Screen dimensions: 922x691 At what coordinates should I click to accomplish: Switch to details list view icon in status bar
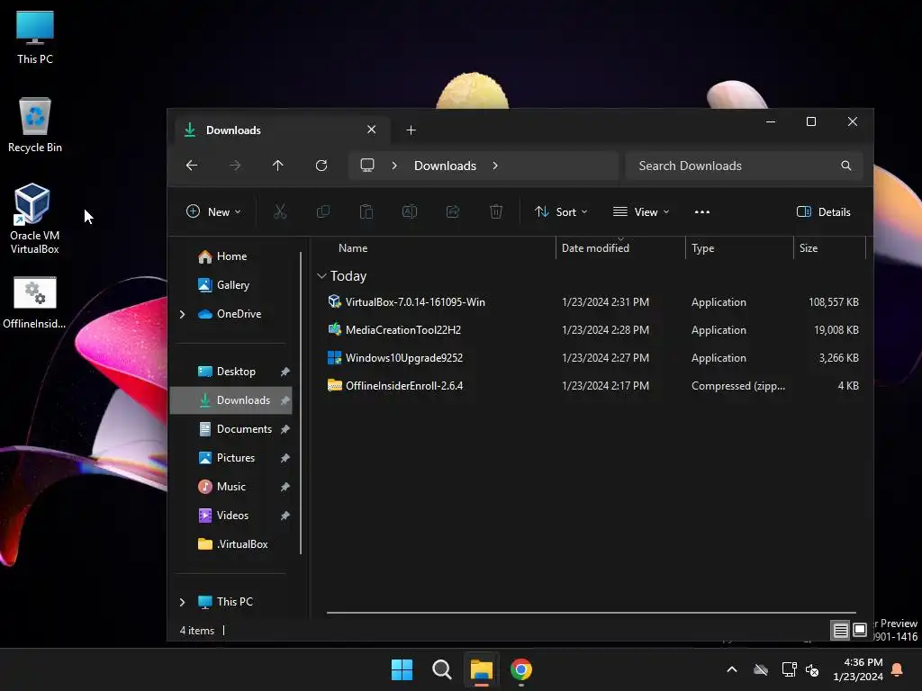click(x=840, y=631)
